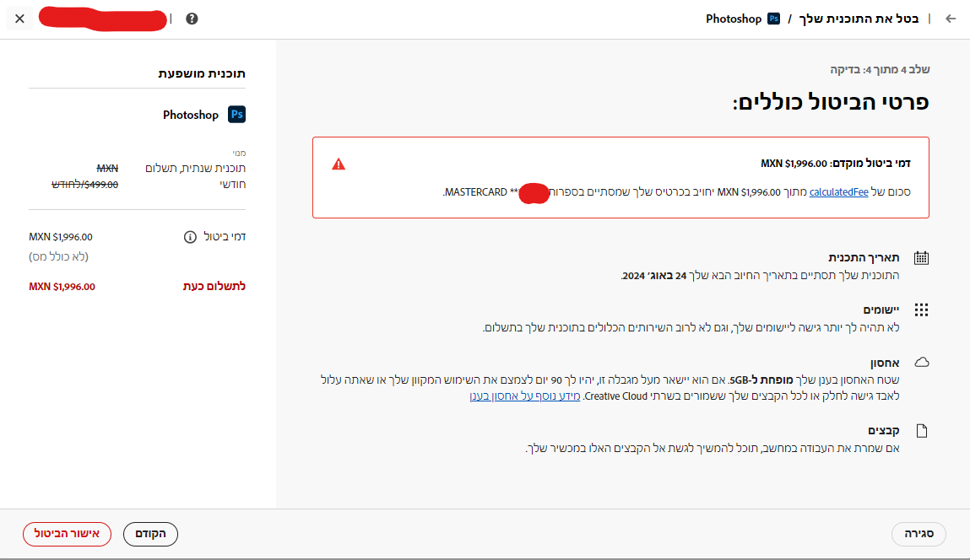Screen dimensions: 970x560
Task: Click the 'פרטי הביטול כוללים' heading
Action: pos(831,102)
